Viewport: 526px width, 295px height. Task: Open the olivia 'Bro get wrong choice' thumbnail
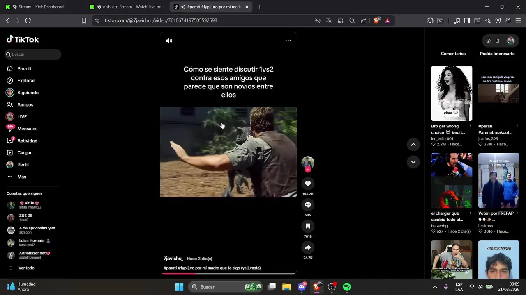[x=452, y=93]
